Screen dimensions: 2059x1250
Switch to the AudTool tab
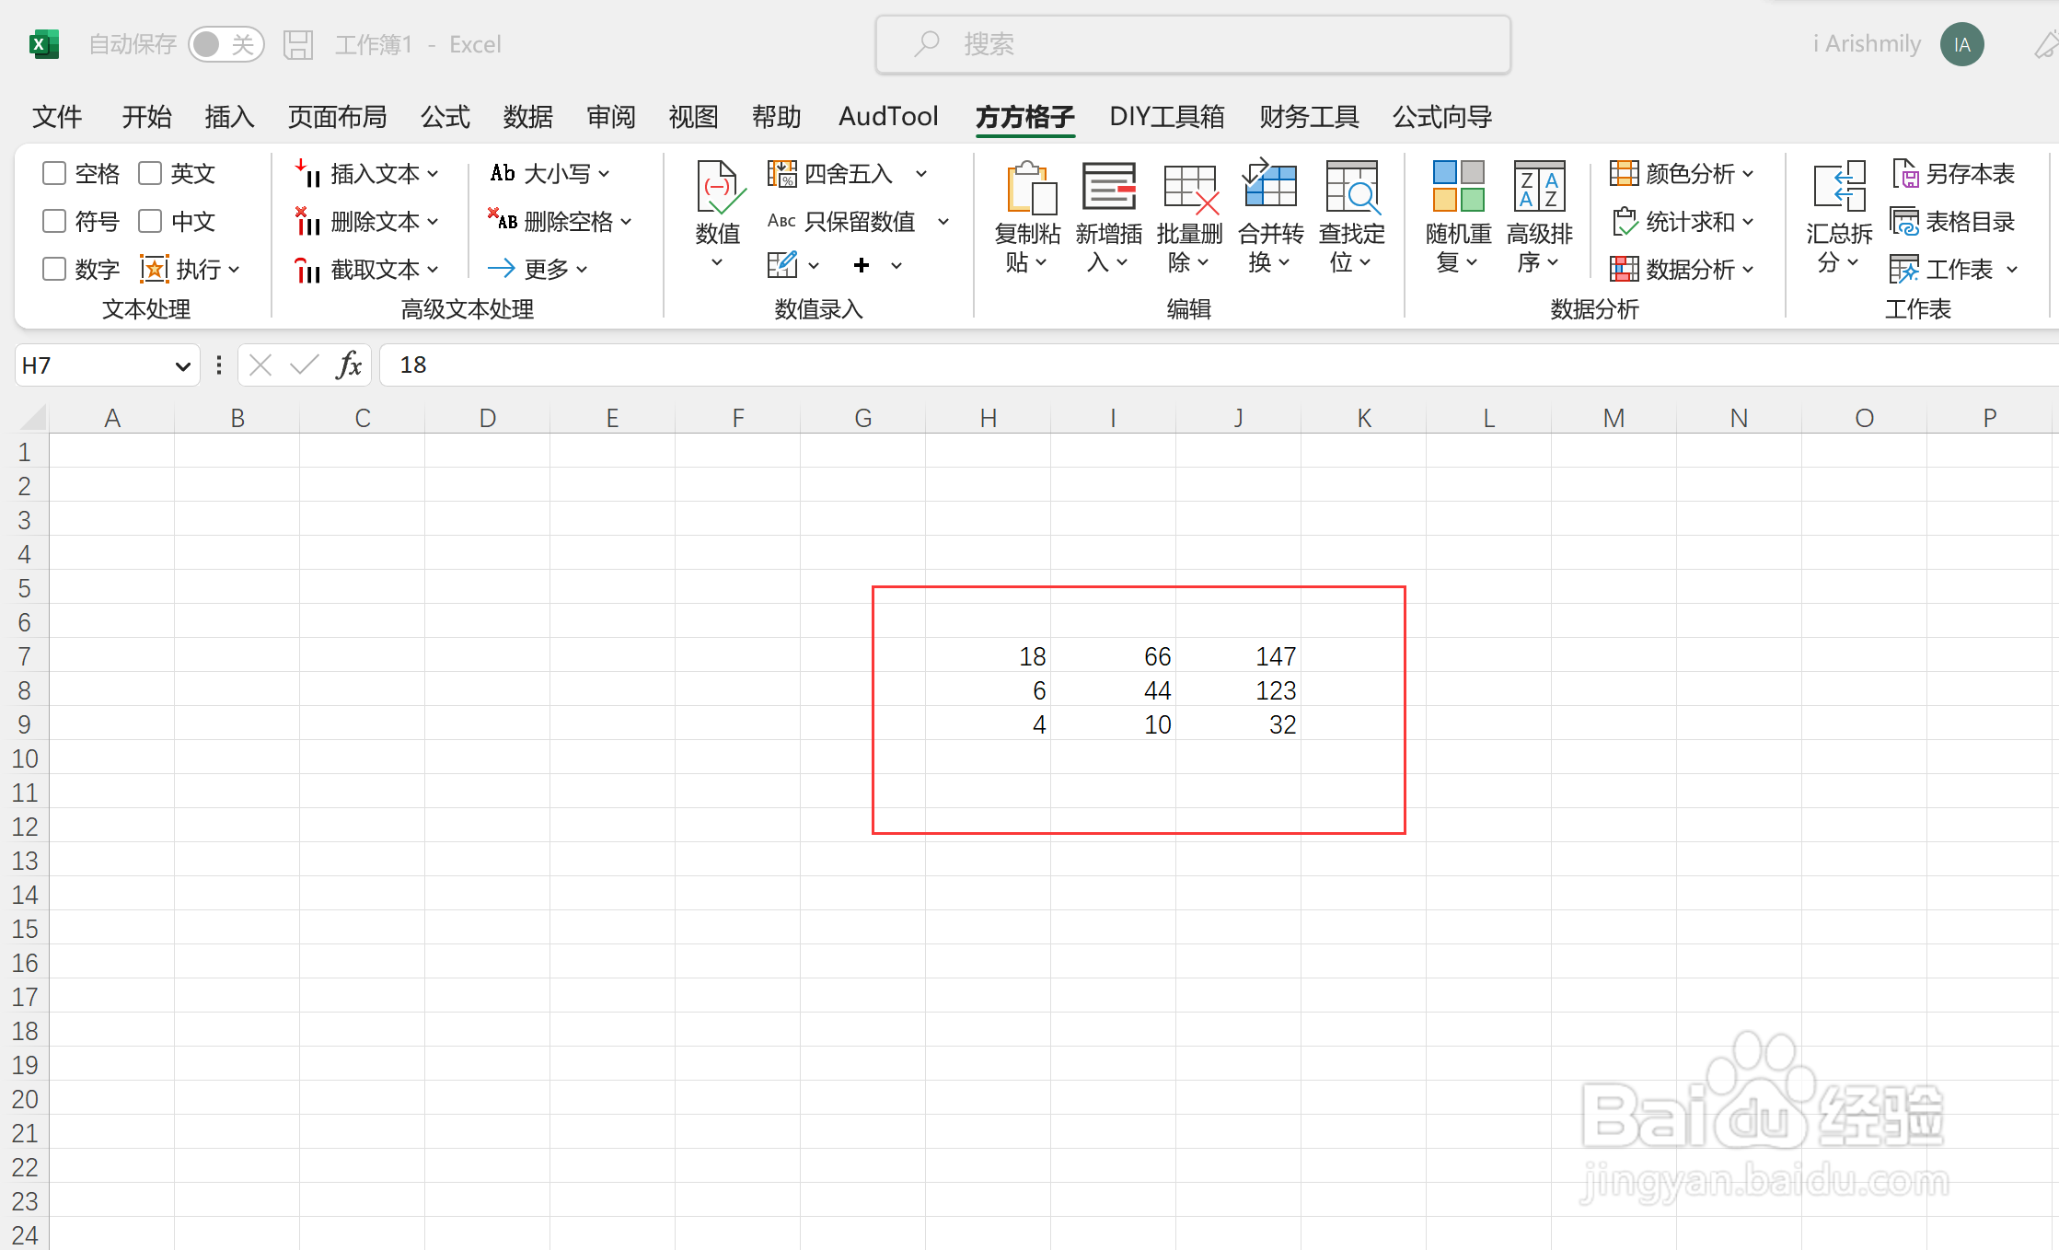click(888, 117)
